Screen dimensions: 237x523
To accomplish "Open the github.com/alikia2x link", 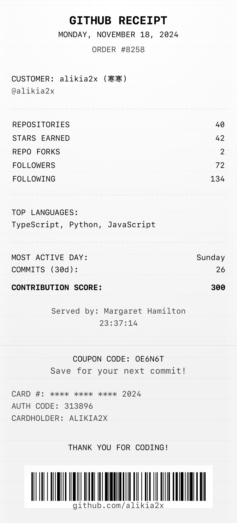I will point(118,506).
